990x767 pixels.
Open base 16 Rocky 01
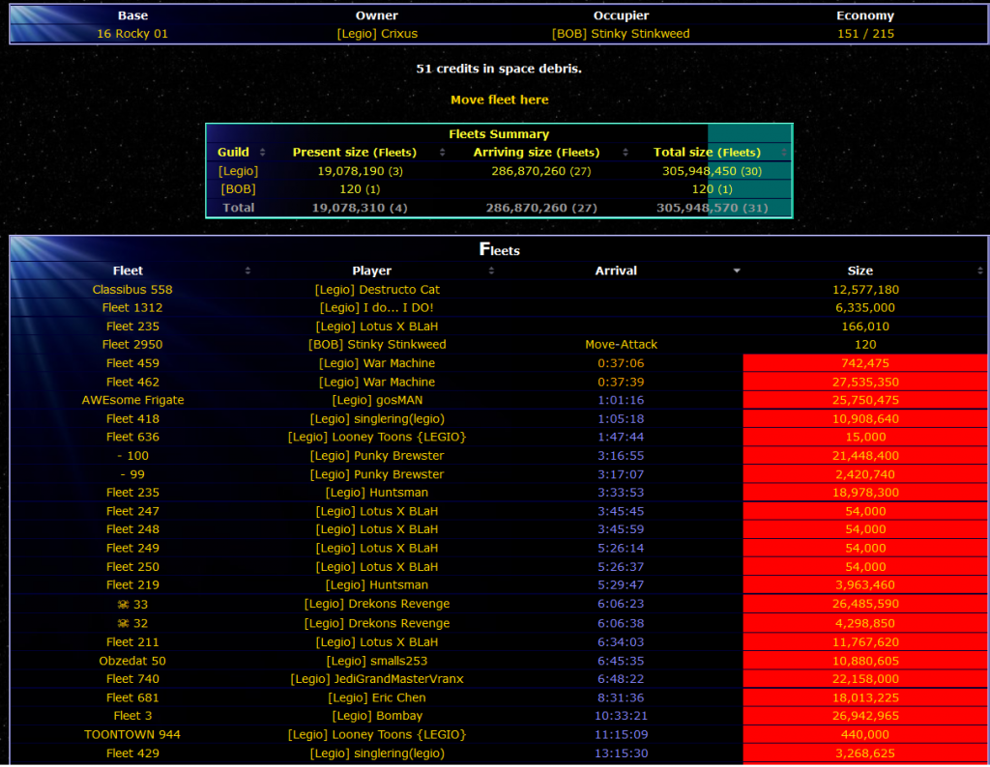click(132, 34)
